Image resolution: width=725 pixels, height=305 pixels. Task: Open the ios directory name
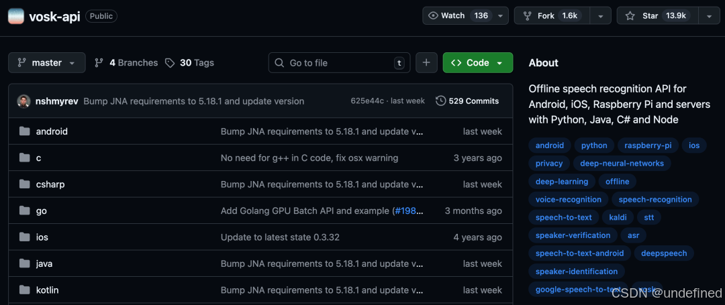[x=42, y=237]
